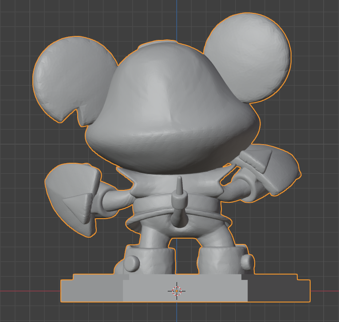Click the round button on the left boot
Screen dimensions: 339x322
[131, 263]
